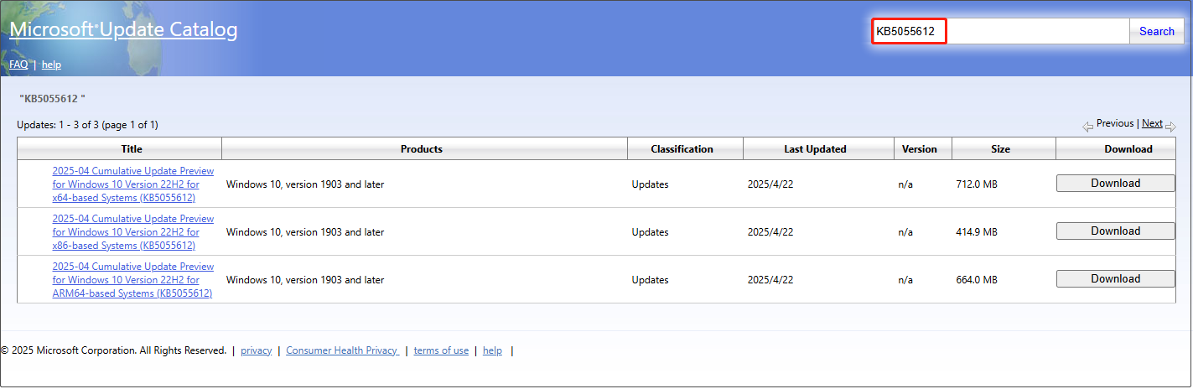Sort results by Title column header

tap(132, 149)
